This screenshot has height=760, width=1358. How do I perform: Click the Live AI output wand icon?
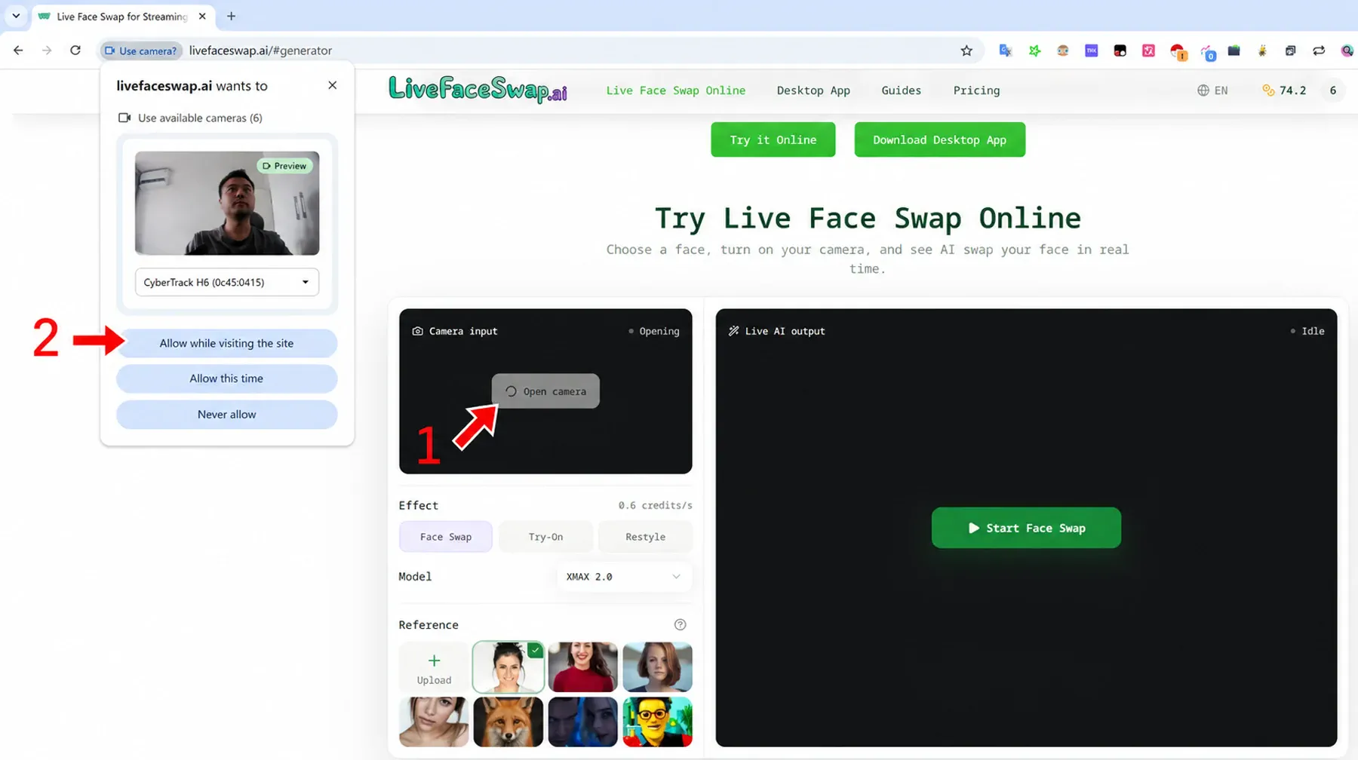point(733,331)
